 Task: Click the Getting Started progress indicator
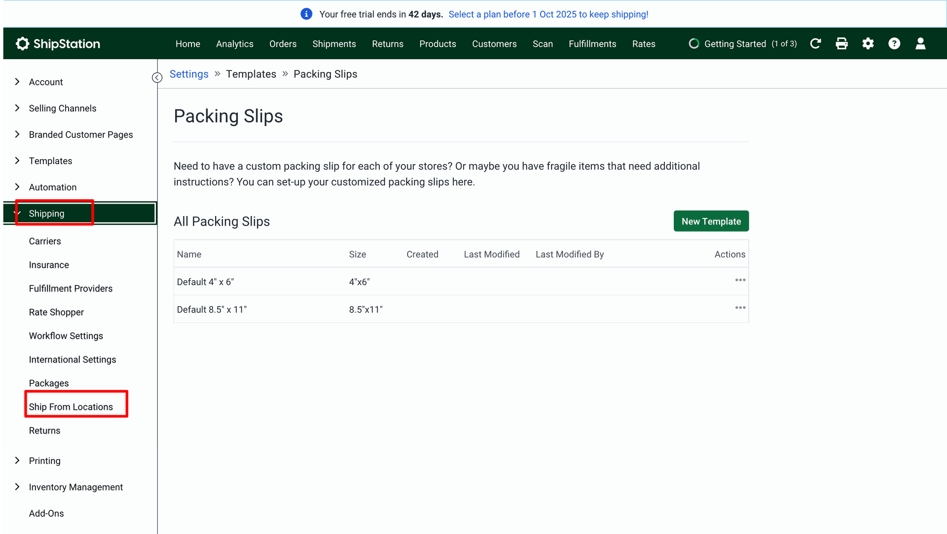(x=742, y=44)
